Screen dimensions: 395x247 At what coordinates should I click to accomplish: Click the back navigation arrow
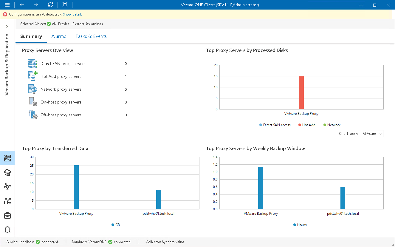21,5
